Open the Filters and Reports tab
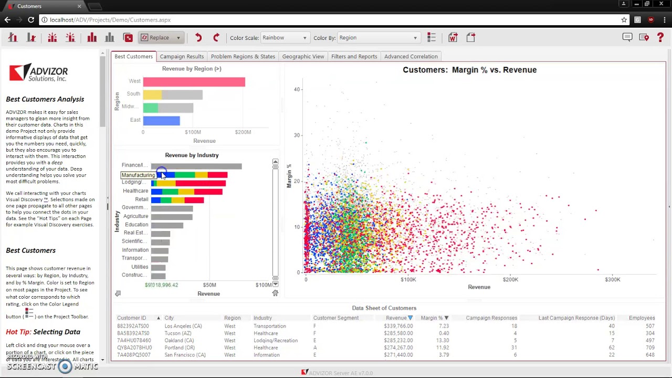672x378 pixels. [x=354, y=56]
